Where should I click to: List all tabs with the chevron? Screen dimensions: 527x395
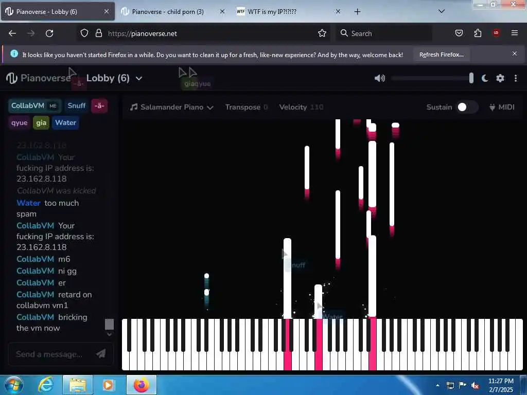coord(442,11)
